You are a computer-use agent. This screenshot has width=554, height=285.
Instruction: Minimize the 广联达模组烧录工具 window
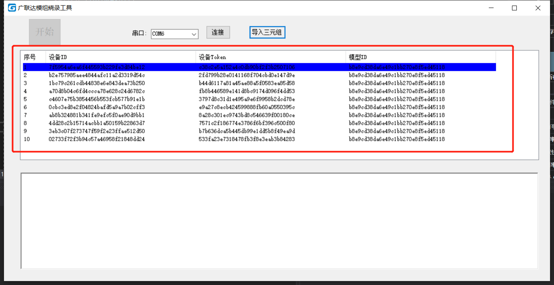pos(492,8)
